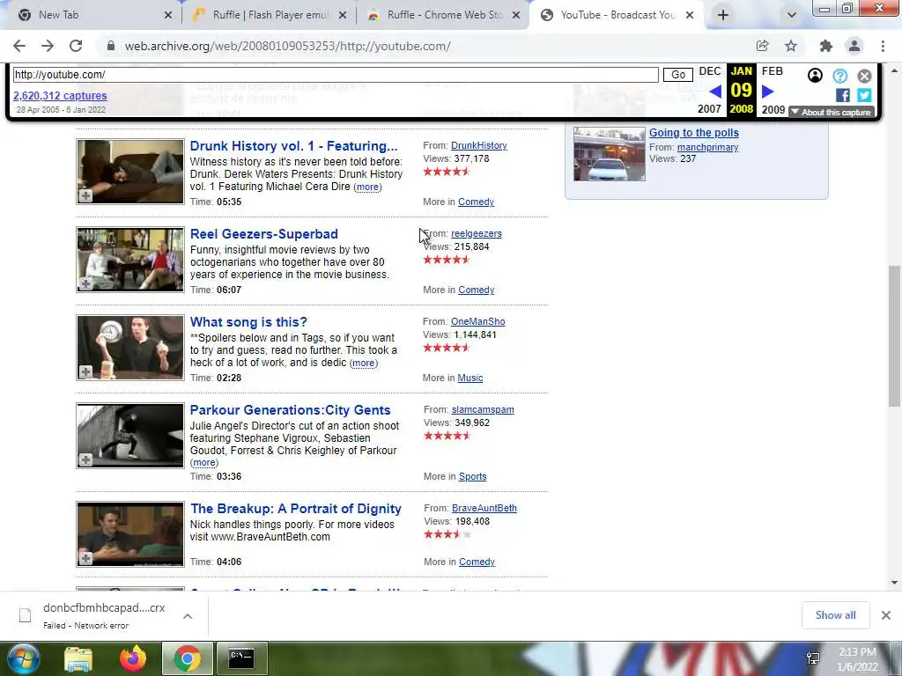Visit manchprimary user link
Viewport: 902px width, 676px height.
tap(707, 147)
